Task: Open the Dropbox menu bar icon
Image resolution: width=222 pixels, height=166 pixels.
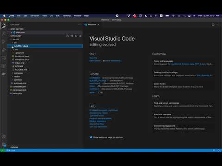Action: (129, 16)
